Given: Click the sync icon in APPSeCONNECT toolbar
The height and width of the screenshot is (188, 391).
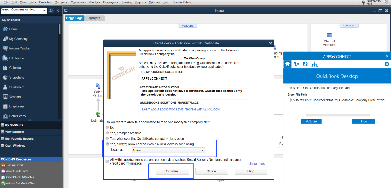Looking at the screenshot, I should pos(305,64).
